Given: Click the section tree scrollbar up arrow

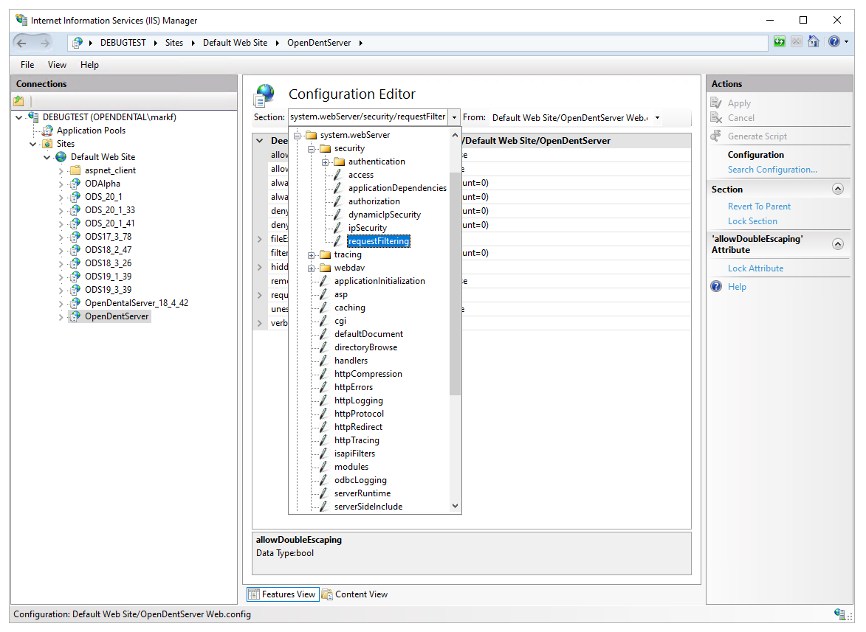Looking at the screenshot, I should click(x=455, y=135).
